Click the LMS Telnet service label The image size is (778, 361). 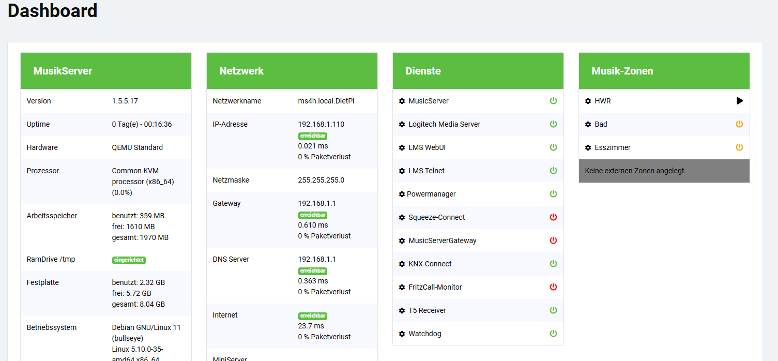426,171
